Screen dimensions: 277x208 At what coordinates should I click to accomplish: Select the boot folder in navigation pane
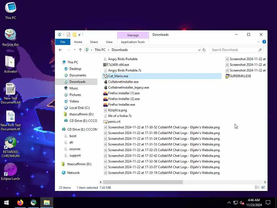(x=73, y=136)
